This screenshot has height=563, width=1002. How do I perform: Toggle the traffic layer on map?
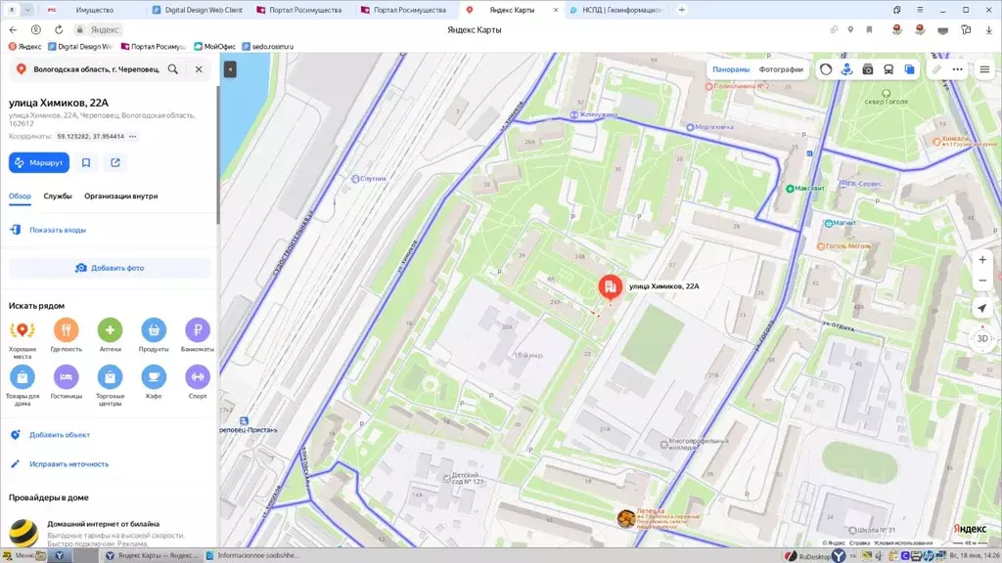tap(826, 69)
